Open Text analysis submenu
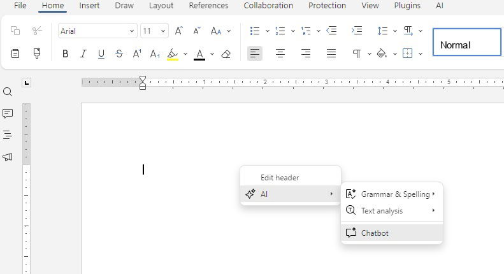The image size is (504, 274). (x=392, y=211)
